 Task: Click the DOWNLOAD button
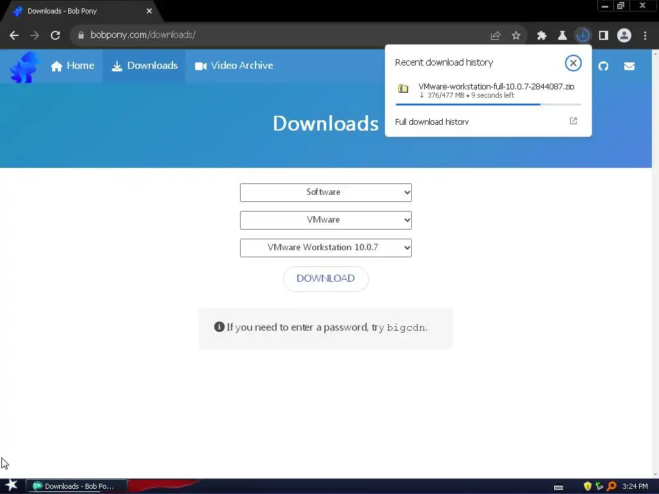(326, 279)
